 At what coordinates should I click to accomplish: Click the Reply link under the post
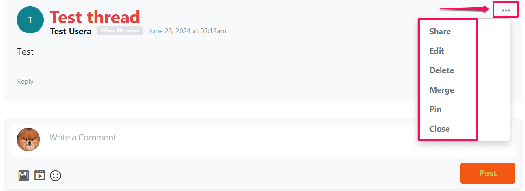[x=25, y=81]
